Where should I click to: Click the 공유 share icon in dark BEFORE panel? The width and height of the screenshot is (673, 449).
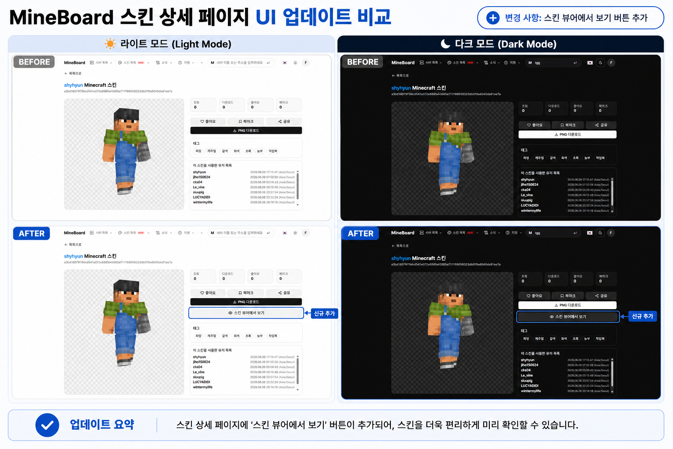pyautogui.click(x=597, y=125)
